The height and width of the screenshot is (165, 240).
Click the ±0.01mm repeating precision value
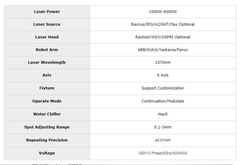tap(163, 140)
